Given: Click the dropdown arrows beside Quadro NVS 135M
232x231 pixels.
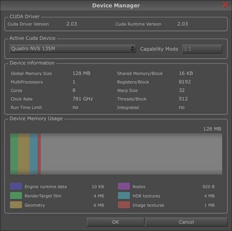Looking at the screenshot, I should click(x=133, y=49).
